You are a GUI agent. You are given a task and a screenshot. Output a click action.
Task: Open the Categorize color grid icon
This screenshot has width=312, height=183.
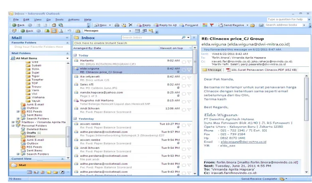coord(205,25)
